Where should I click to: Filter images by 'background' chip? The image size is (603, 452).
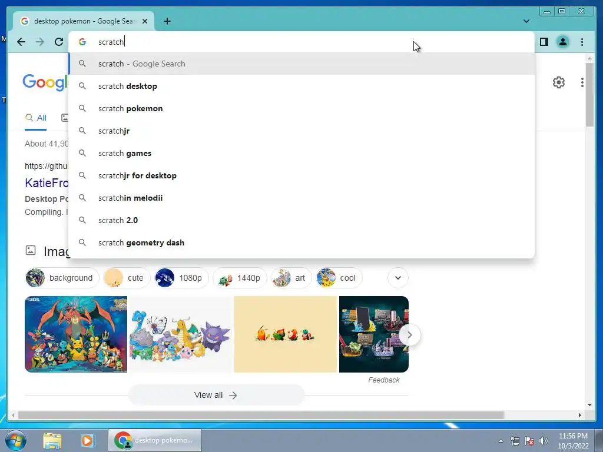click(62, 278)
